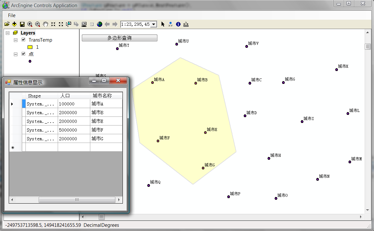This screenshot has width=374, height=231.
Task: Select the Identify info tool
Action: [x=178, y=24]
